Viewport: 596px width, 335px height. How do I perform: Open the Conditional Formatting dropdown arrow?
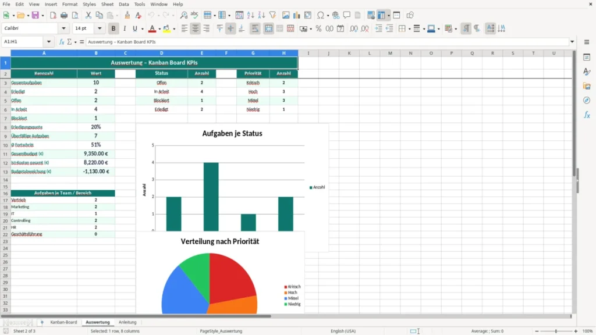[456, 29]
